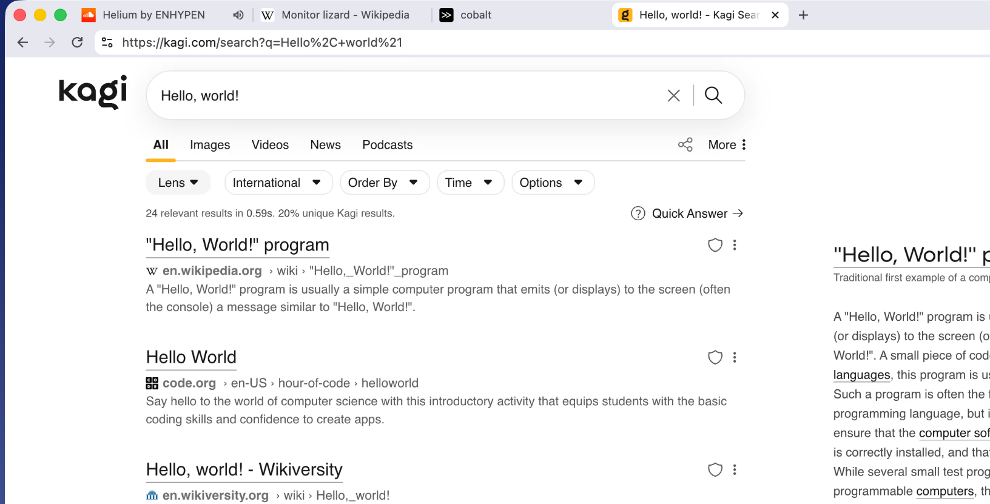990x504 pixels.
Task: Click the "wiki" breadcrumb in Wikipedia result
Action: coord(288,271)
